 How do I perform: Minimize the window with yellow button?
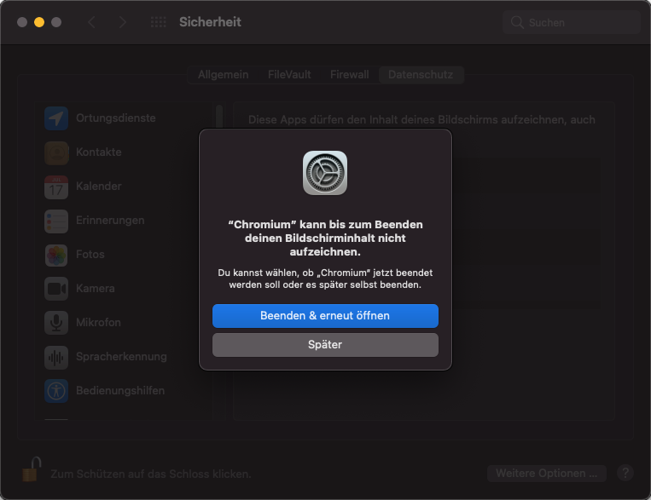coord(39,22)
